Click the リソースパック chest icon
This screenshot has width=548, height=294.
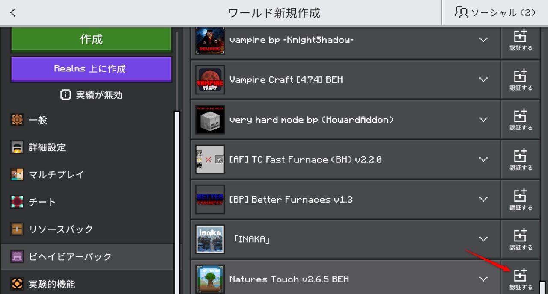tap(17, 229)
